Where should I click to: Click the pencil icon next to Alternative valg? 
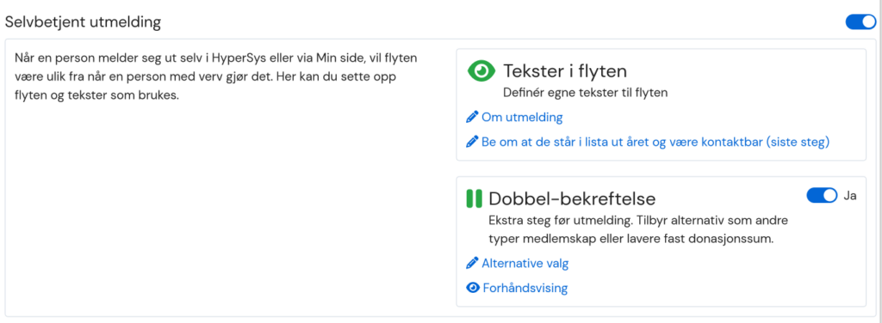[x=473, y=263]
